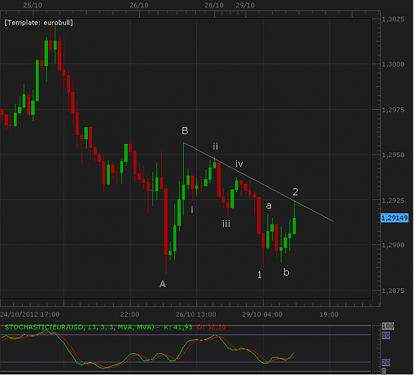Click the top date label 29/10
416x375 pixels.
[245, 5]
